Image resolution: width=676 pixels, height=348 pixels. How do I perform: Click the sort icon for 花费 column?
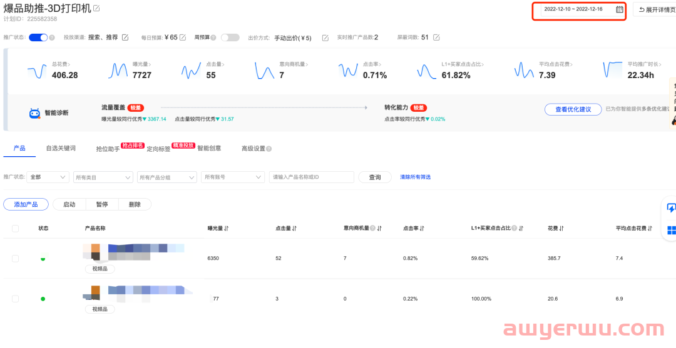[562, 229]
